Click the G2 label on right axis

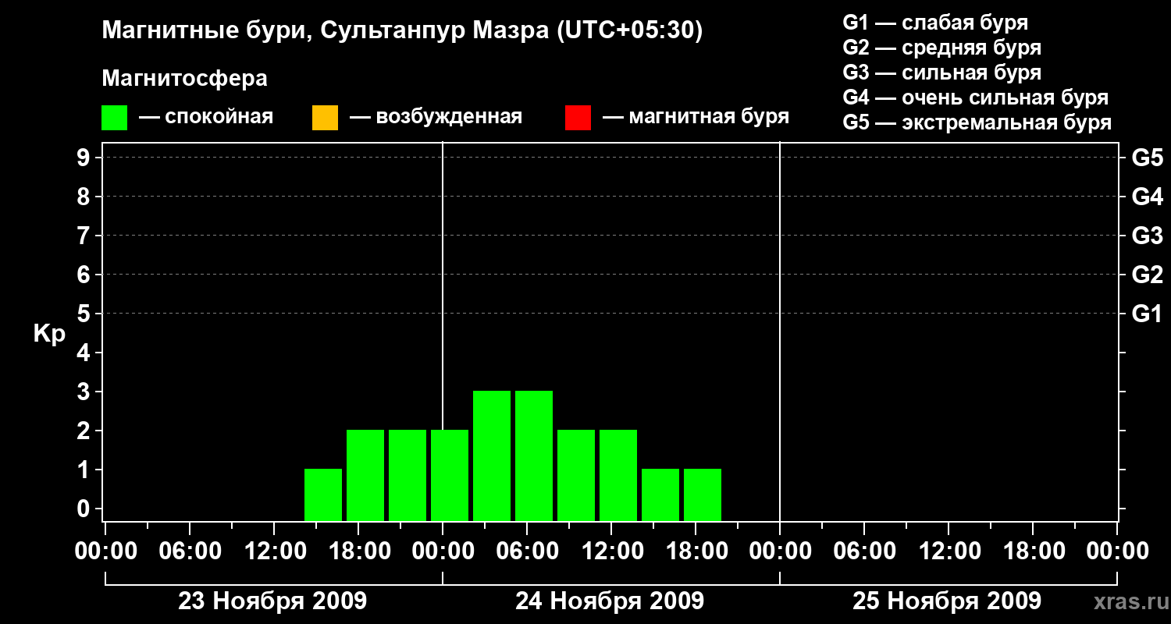click(1147, 275)
